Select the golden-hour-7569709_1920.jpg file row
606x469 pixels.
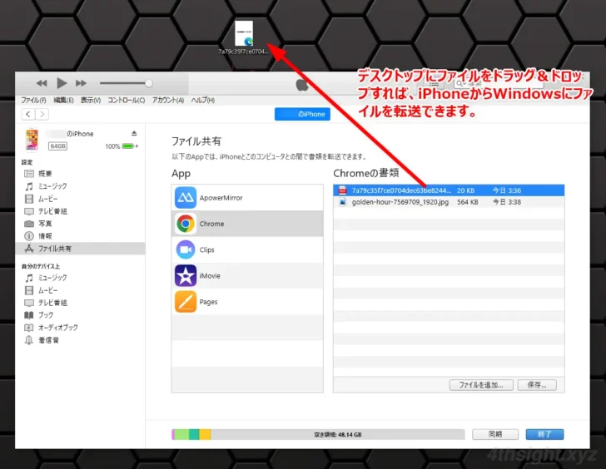click(x=449, y=202)
